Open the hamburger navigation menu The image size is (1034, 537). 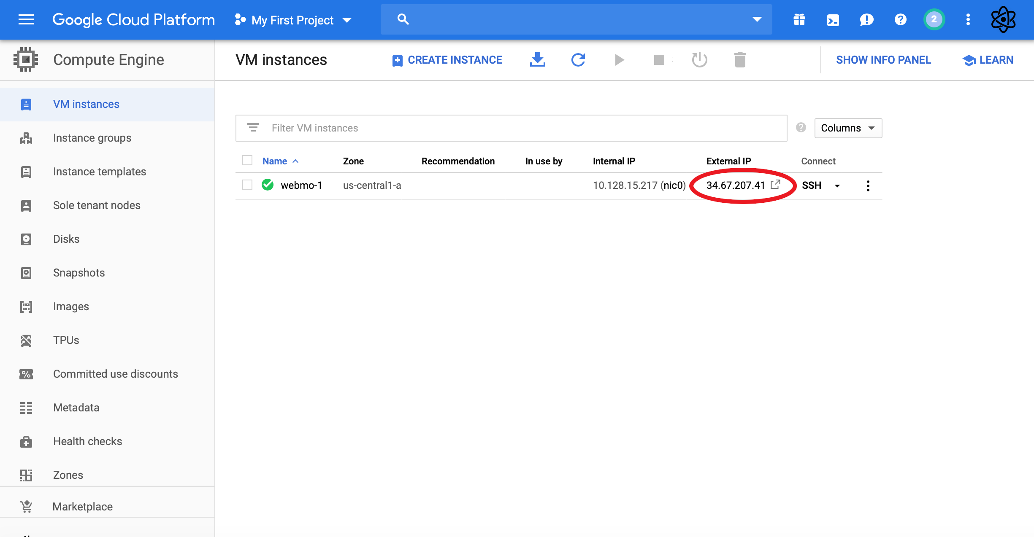pos(26,20)
